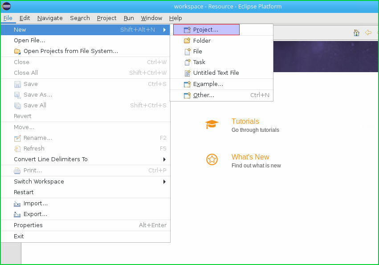Select Export... menu entry
The image size is (379, 265).
coord(86,214)
